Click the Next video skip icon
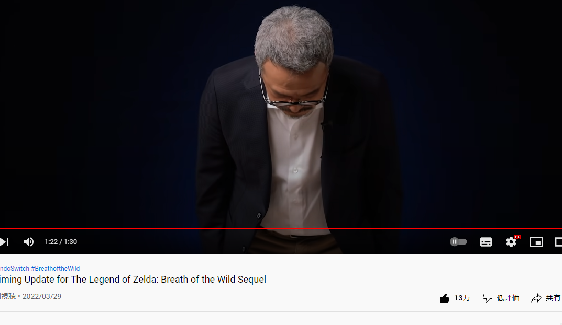 pos(4,242)
